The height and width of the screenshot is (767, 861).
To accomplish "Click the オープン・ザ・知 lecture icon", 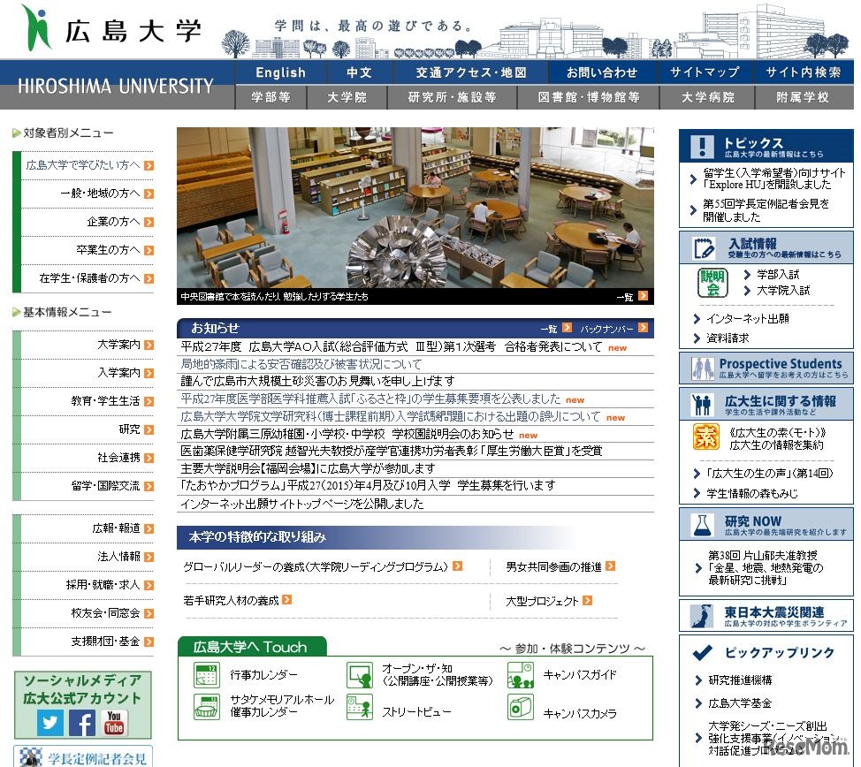I will click(x=360, y=675).
